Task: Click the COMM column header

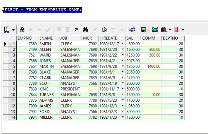Action: click(152, 38)
